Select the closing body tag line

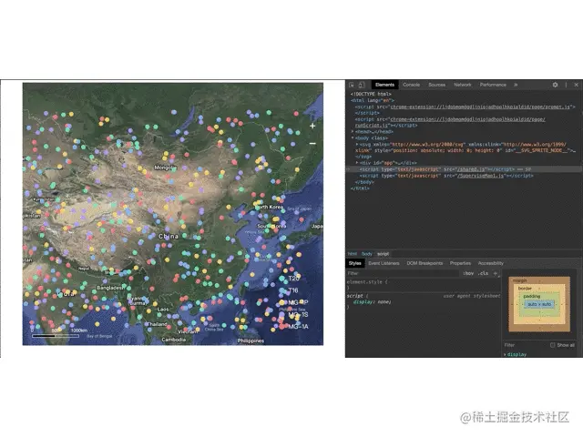(364, 182)
